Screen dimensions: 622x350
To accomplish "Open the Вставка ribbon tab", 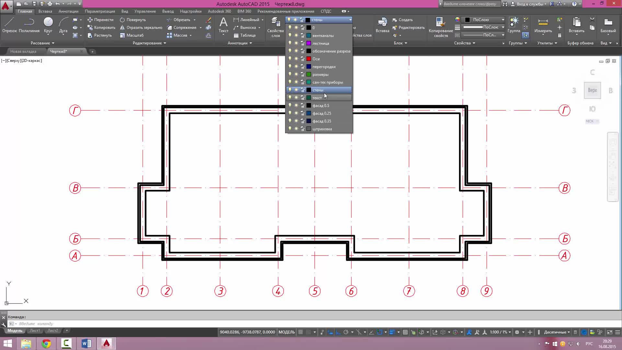I will coord(45,11).
